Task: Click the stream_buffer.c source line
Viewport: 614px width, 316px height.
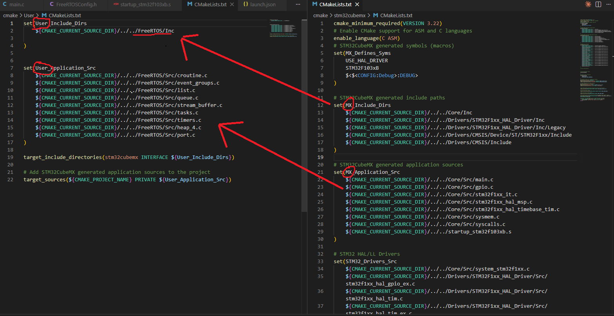Action: (129, 105)
